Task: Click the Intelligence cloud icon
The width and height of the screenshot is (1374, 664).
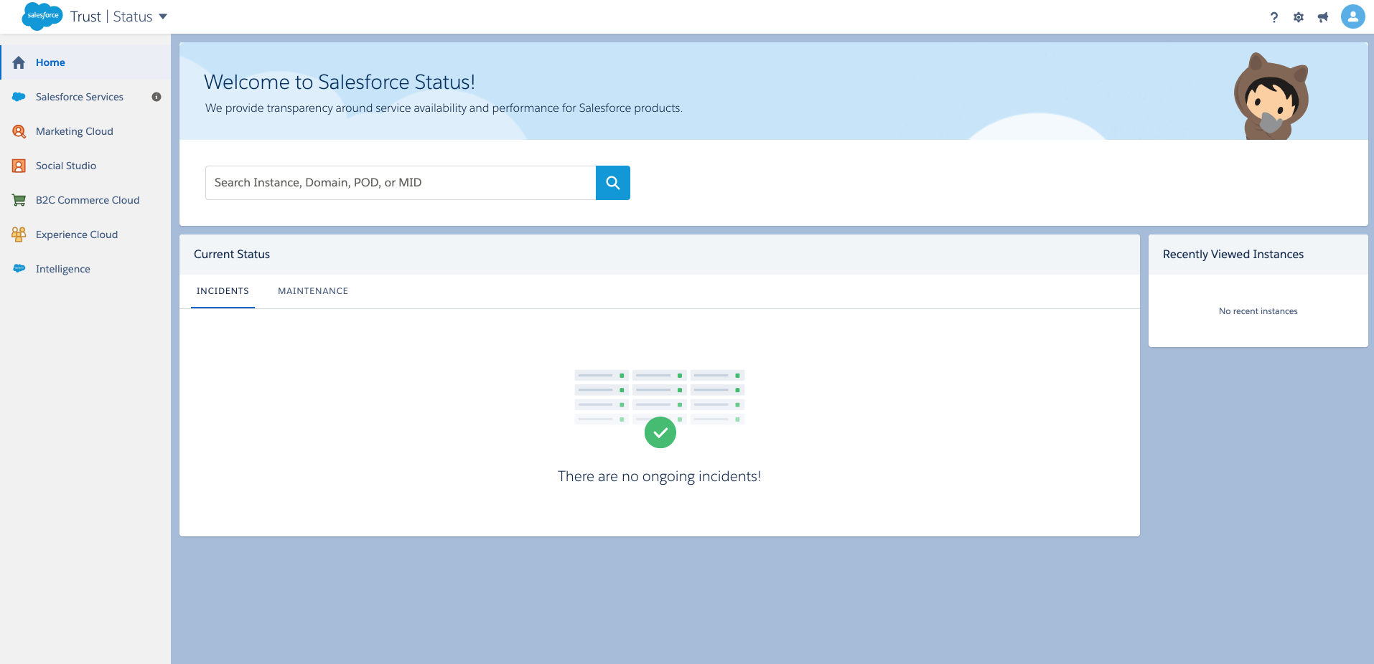Action: click(x=19, y=268)
